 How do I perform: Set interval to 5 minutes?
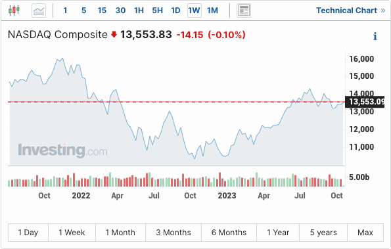tap(84, 11)
